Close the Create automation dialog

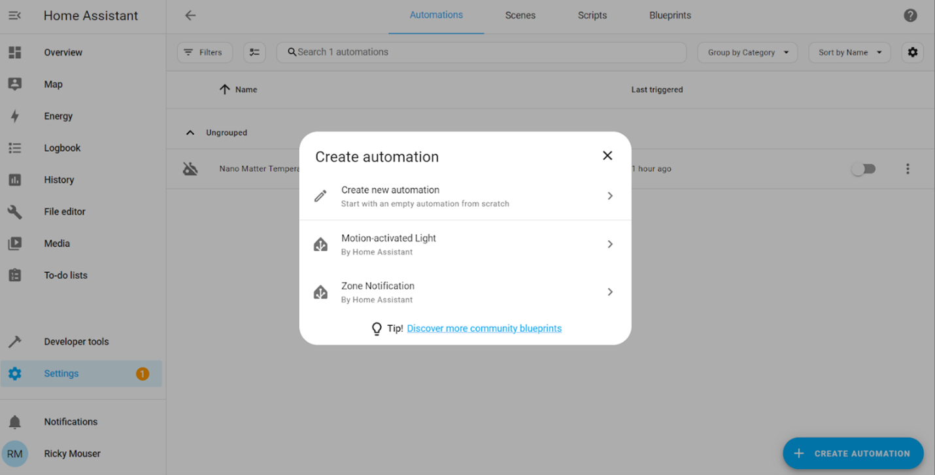click(x=607, y=156)
